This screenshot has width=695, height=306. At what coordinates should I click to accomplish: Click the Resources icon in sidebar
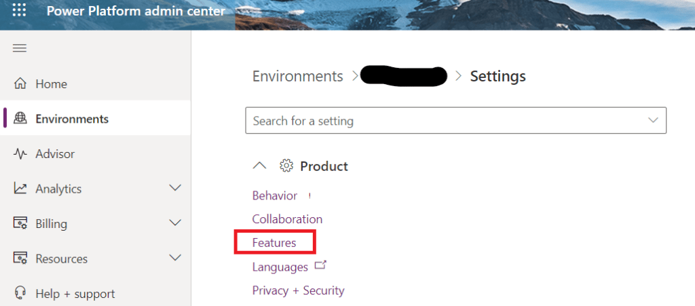click(20, 259)
